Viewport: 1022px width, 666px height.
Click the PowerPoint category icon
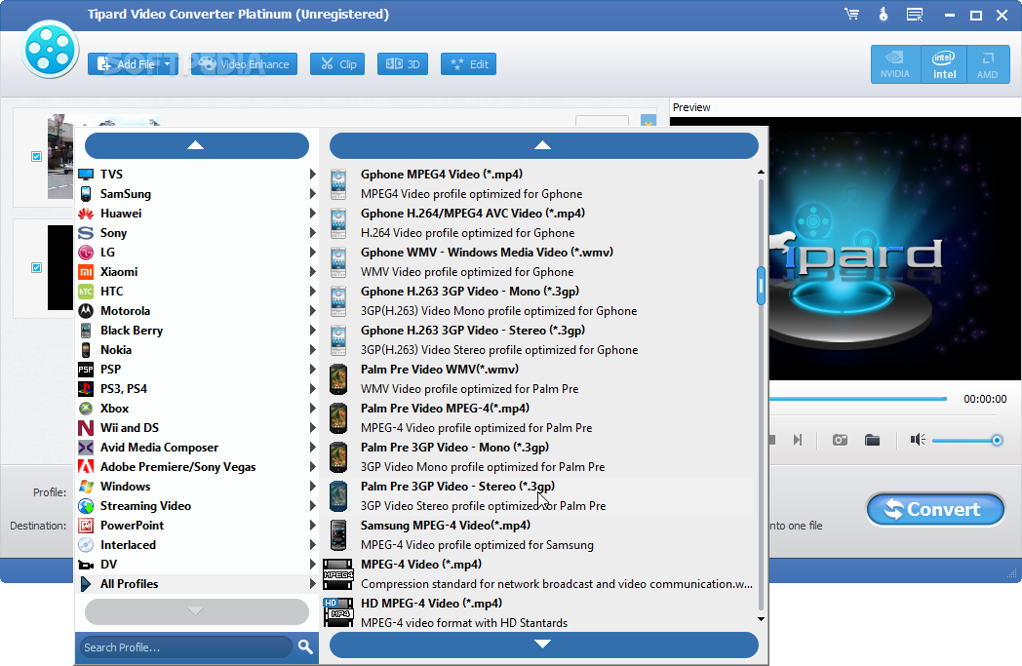[86, 526]
